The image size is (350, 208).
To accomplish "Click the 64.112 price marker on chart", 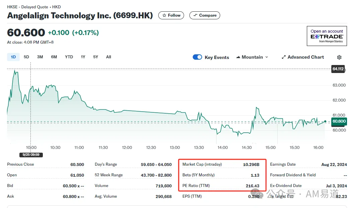I will point(338,69).
